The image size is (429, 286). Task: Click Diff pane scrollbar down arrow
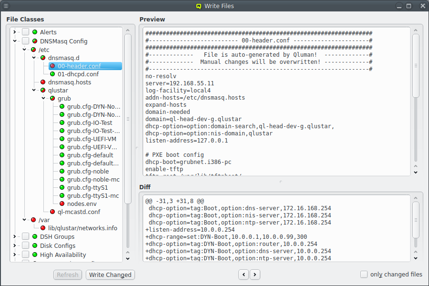(x=416, y=258)
